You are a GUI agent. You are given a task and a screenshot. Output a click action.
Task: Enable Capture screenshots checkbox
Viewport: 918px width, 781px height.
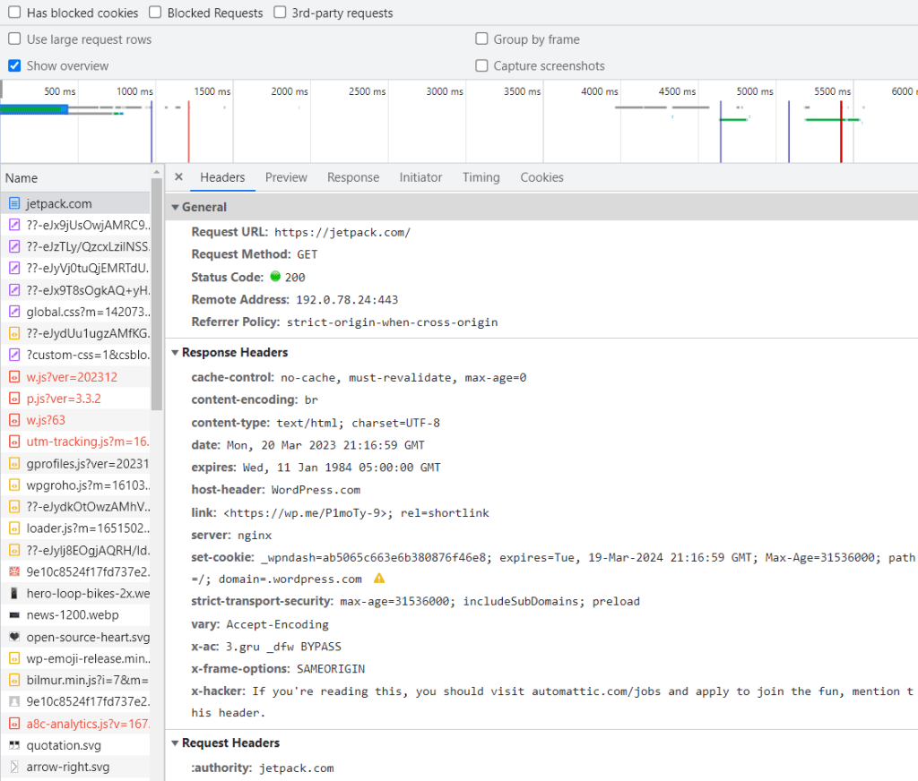point(481,65)
